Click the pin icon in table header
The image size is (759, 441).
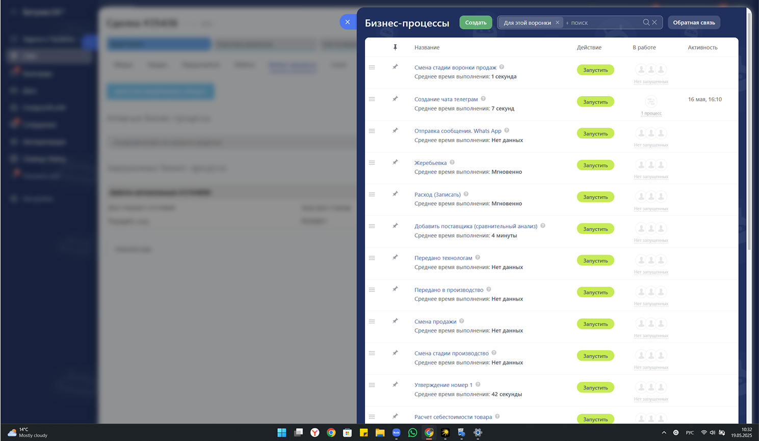[395, 47]
